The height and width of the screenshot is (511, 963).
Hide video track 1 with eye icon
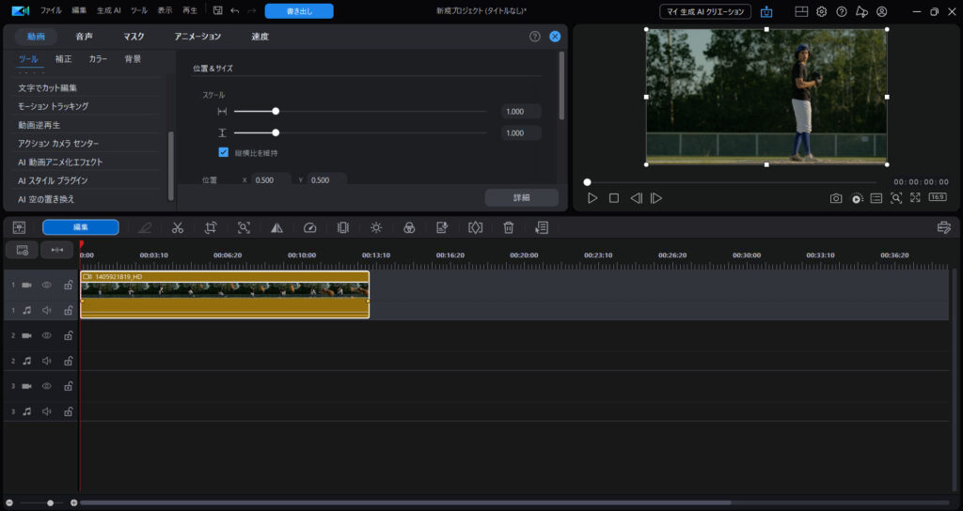46,285
